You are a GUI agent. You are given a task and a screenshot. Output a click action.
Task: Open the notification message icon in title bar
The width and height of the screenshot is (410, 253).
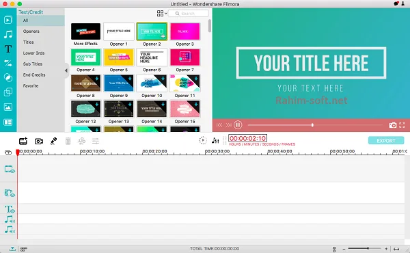point(396,3)
